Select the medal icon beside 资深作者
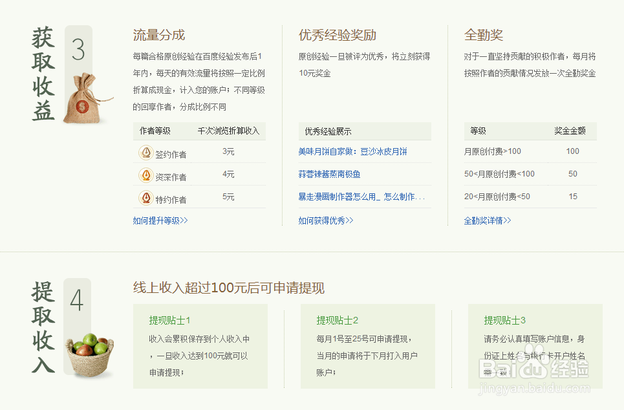This screenshot has height=410, width=624. tap(146, 174)
